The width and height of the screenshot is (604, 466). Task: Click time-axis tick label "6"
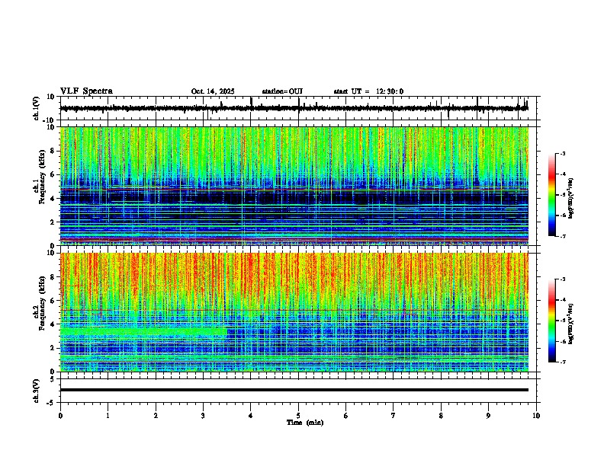pos(346,416)
